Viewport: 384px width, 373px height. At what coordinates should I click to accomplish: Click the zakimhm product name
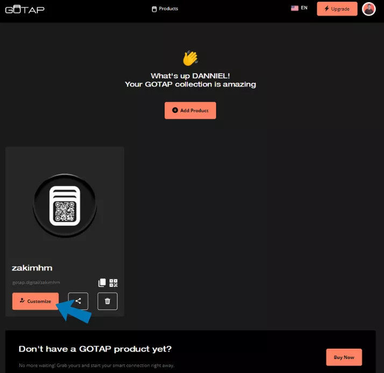(32, 268)
